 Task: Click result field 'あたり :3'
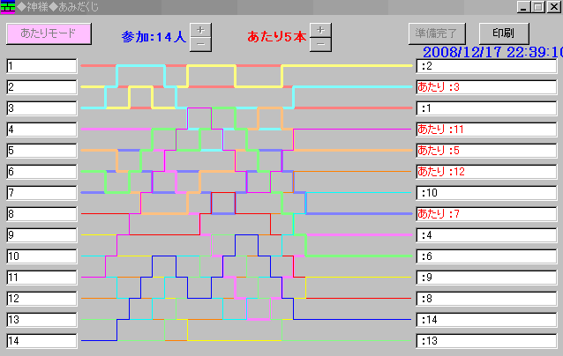click(486, 87)
